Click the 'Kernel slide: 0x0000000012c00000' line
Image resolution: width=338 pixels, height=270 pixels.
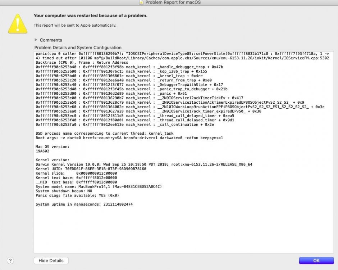76,173
